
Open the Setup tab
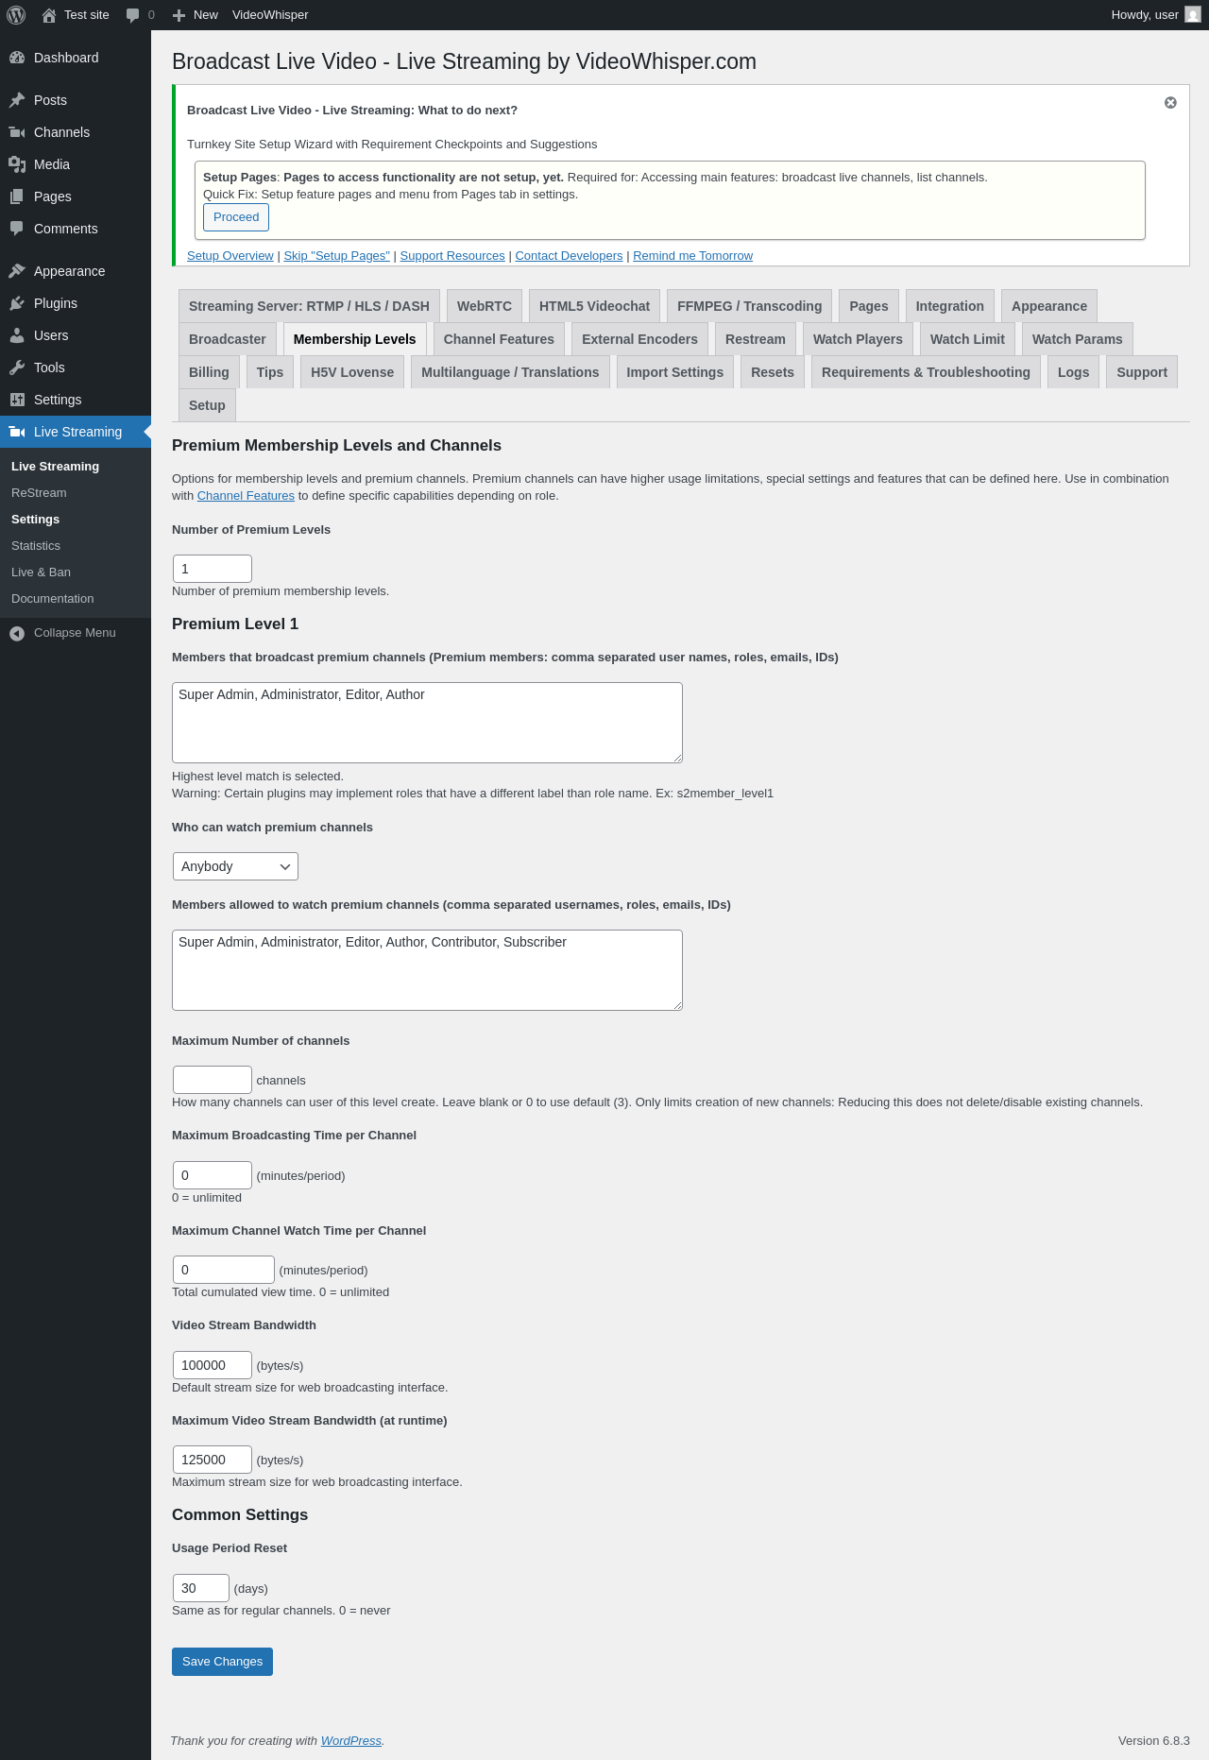207,405
